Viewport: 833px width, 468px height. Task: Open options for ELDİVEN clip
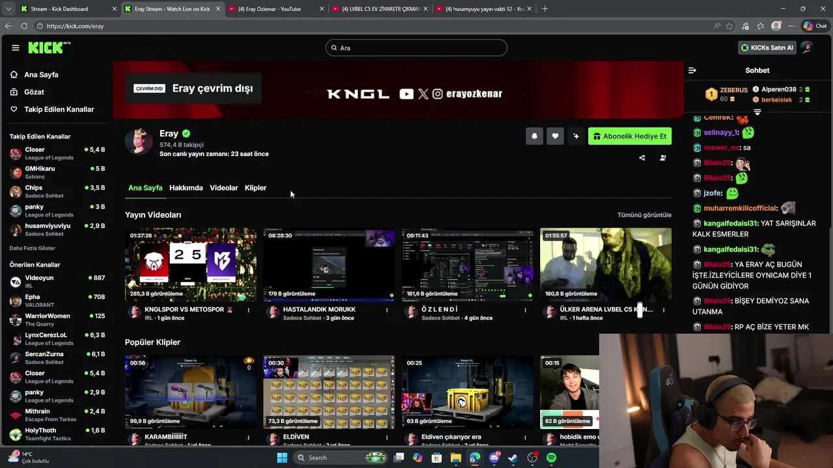tap(387, 438)
